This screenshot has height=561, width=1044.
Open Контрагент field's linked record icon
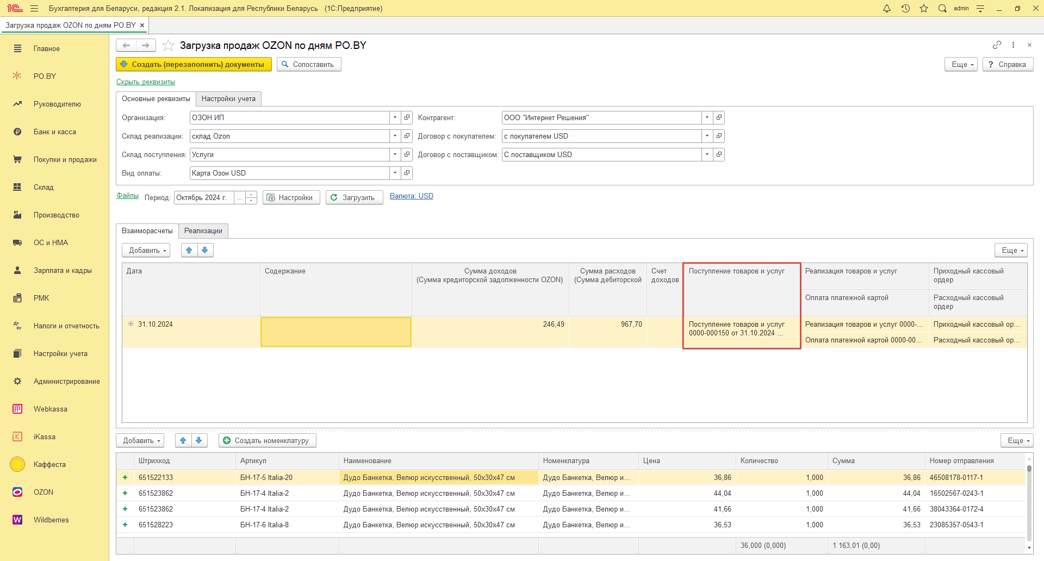tap(719, 117)
